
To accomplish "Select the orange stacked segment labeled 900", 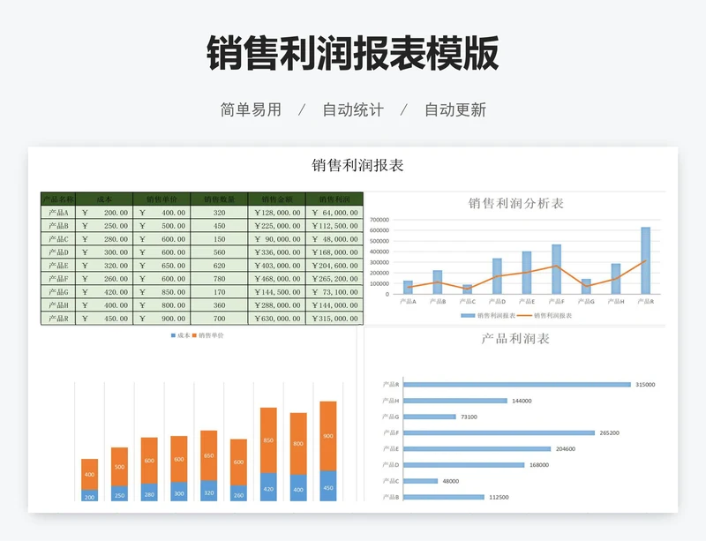I will coord(327,437).
